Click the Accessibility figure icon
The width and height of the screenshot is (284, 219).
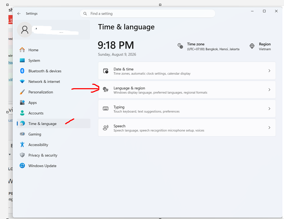22,145
